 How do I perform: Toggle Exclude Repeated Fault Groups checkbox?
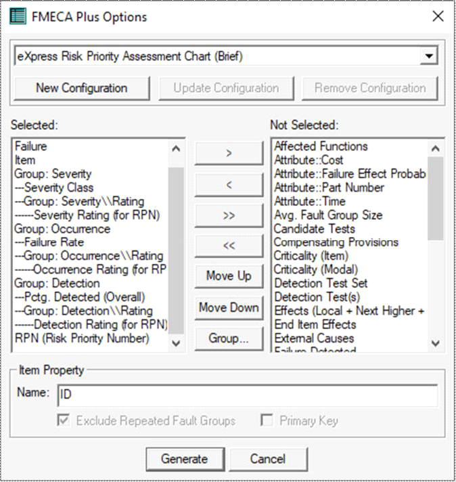pyautogui.click(x=64, y=420)
